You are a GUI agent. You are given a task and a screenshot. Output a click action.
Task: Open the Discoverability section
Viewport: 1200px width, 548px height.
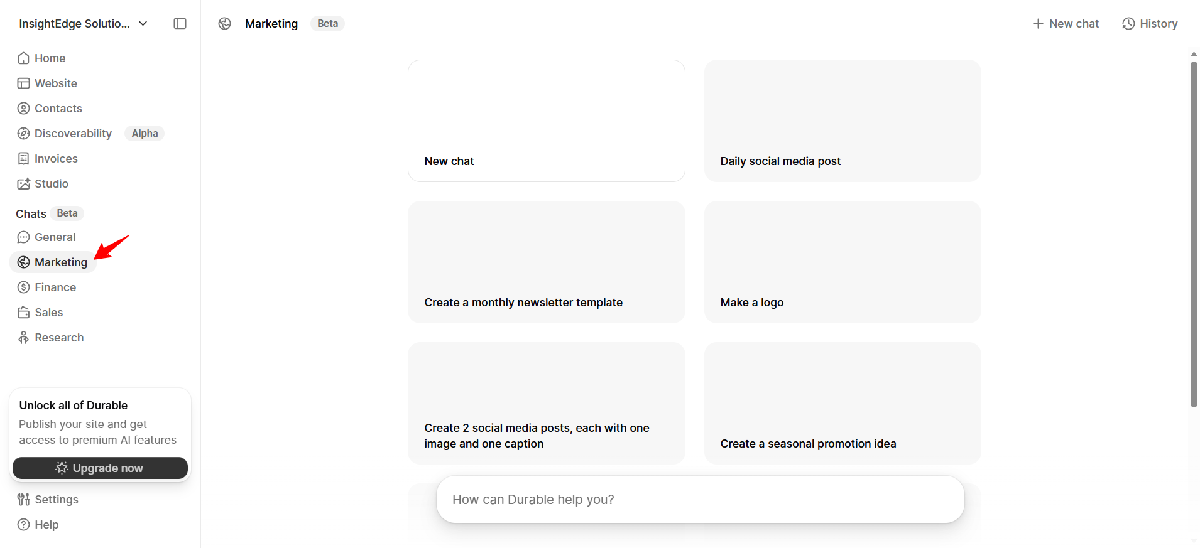pyautogui.click(x=73, y=134)
